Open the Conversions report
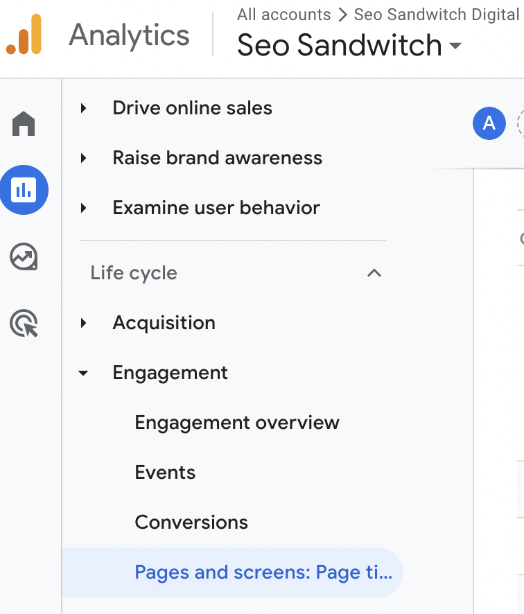Image resolution: width=524 pixels, height=614 pixels. click(x=191, y=523)
